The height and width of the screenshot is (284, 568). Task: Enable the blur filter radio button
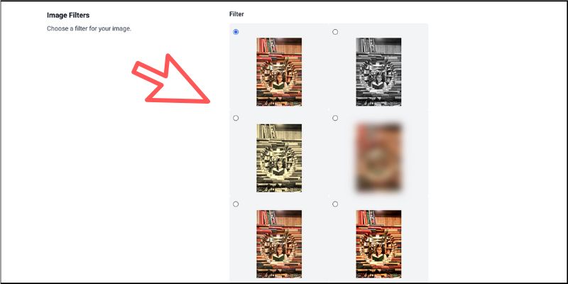pyautogui.click(x=335, y=118)
